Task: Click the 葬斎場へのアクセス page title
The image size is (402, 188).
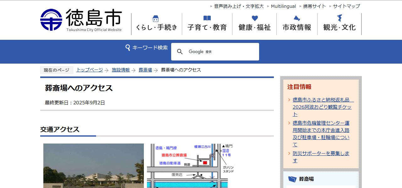Action: [x=79, y=88]
